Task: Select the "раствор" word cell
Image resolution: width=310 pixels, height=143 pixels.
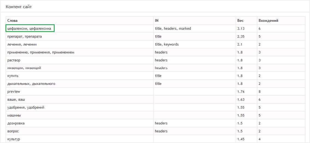Action: click(x=14, y=60)
